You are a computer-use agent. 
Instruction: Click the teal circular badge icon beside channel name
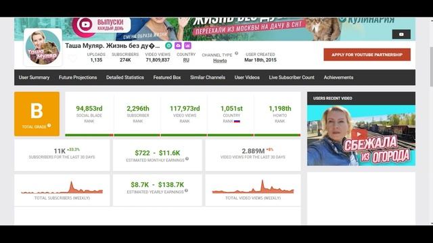pyautogui.click(x=168, y=45)
